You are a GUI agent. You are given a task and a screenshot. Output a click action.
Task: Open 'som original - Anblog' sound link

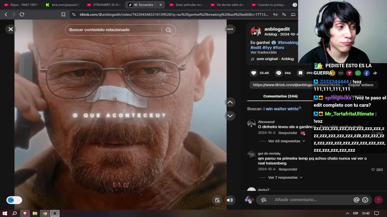click(x=275, y=59)
